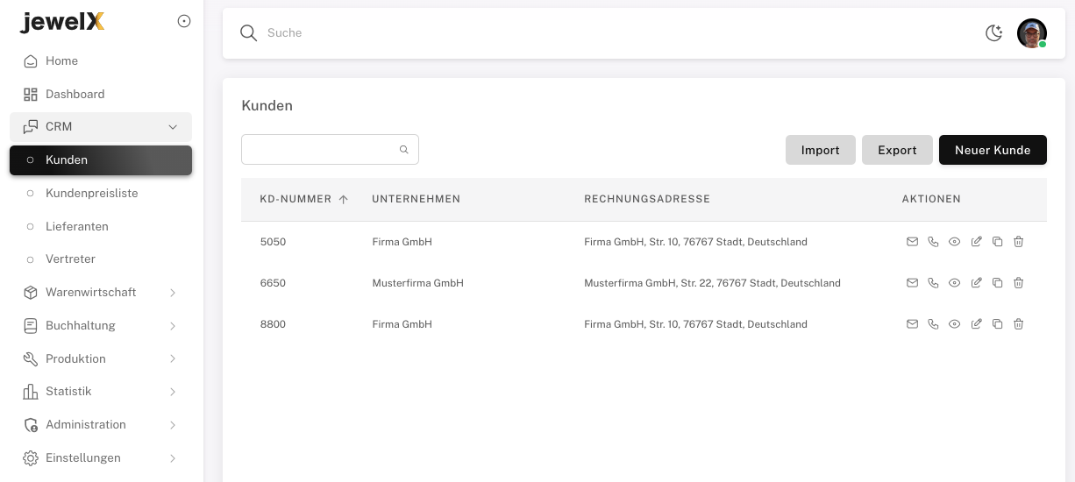Click the phone icon for customer 6650
Image resolution: width=1075 pixels, height=482 pixels.
(x=933, y=283)
